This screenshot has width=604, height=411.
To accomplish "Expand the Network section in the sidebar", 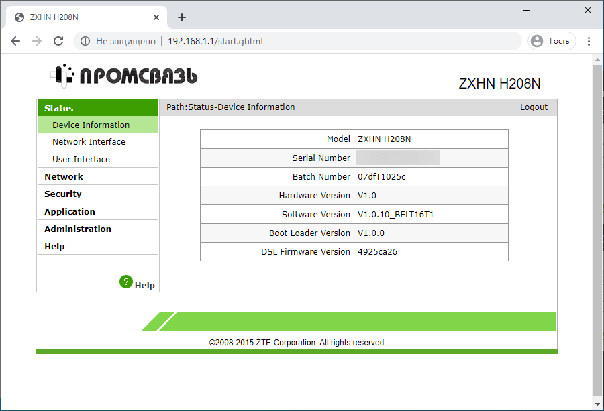I will [64, 176].
